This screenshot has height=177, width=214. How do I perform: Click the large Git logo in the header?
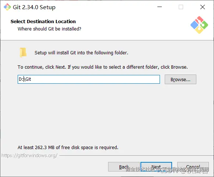tap(199, 25)
